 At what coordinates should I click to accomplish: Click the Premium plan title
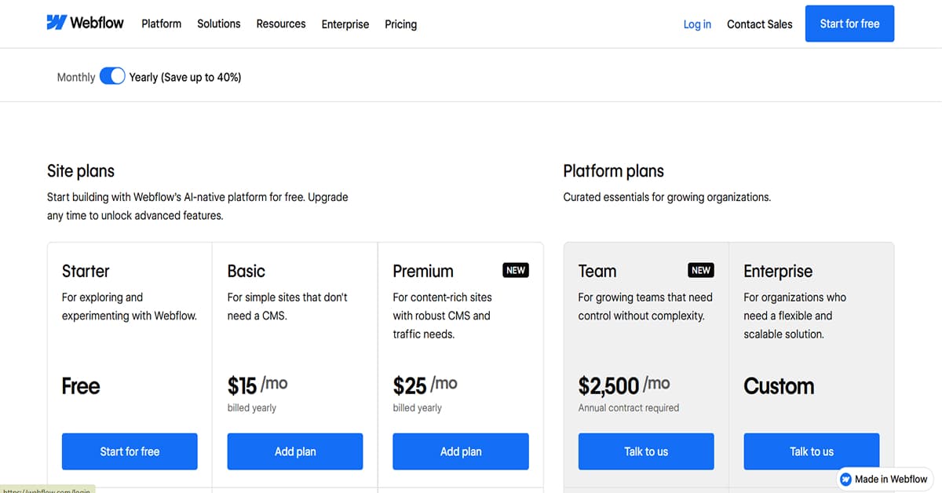click(423, 271)
